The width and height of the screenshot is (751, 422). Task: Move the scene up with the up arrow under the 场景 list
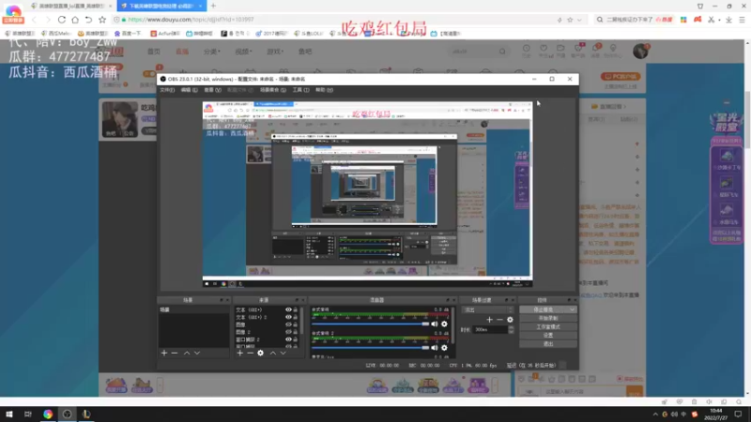(187, 354)
